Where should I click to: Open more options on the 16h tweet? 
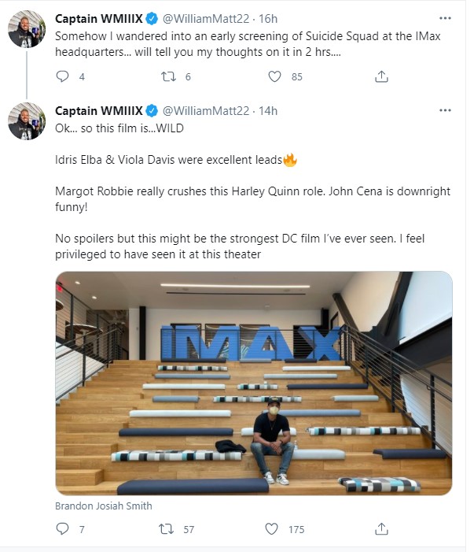tap(445, 18)
